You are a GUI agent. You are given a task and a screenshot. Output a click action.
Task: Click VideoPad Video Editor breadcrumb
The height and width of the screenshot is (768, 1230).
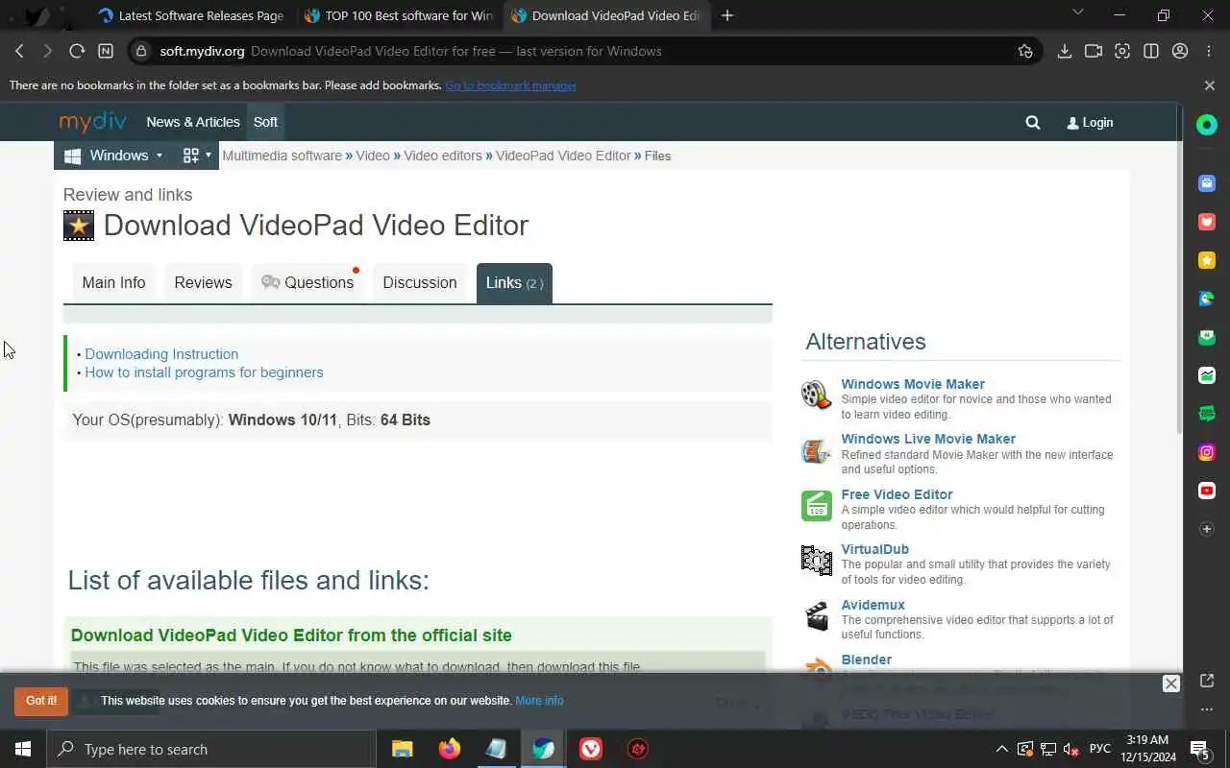563,156
